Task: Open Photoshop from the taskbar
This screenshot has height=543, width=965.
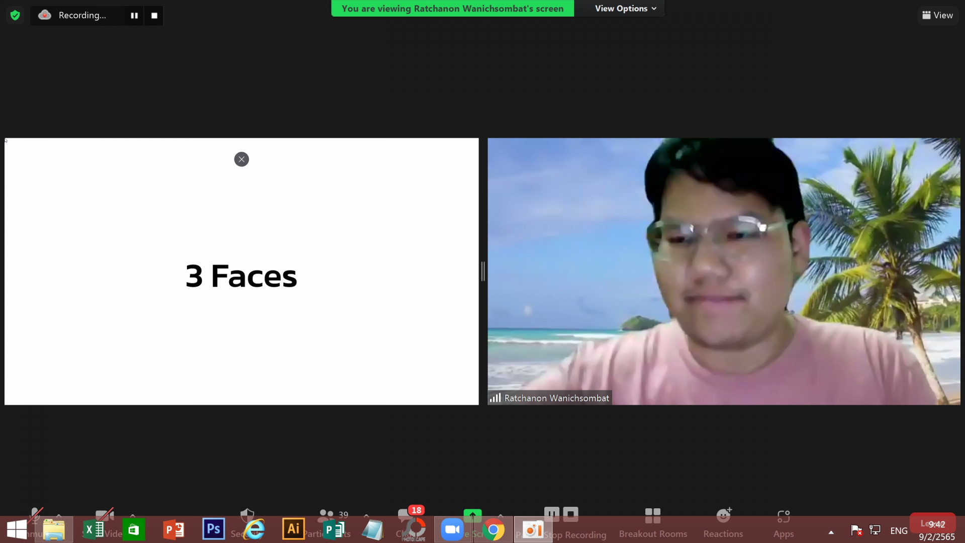Action: [x=214, y=529]
